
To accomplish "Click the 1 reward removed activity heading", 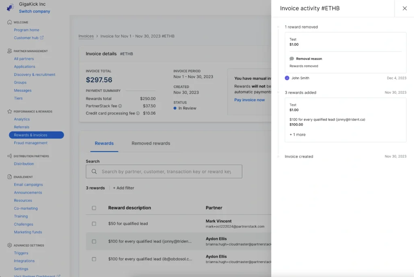I will (301, 27).
